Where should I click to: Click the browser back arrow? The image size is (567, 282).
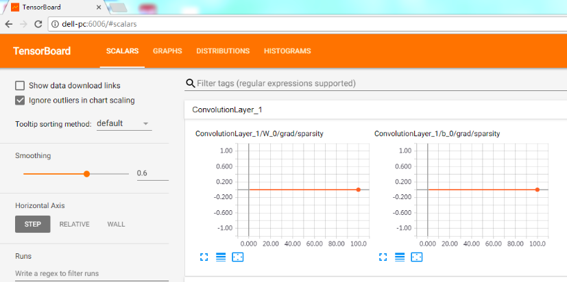click(x=9, y=24)
